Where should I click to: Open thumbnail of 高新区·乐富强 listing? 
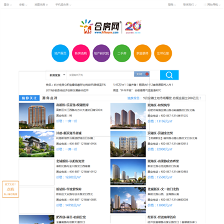tap(37, 116)
